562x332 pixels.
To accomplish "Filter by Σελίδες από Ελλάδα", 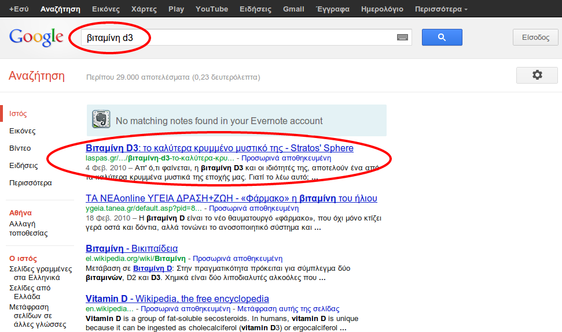I will [30, 292].
